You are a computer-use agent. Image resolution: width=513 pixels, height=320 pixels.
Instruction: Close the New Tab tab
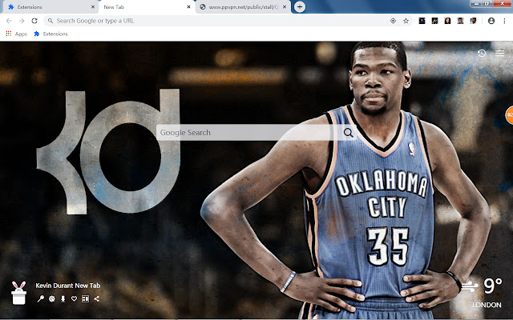(x=189, y=7)
